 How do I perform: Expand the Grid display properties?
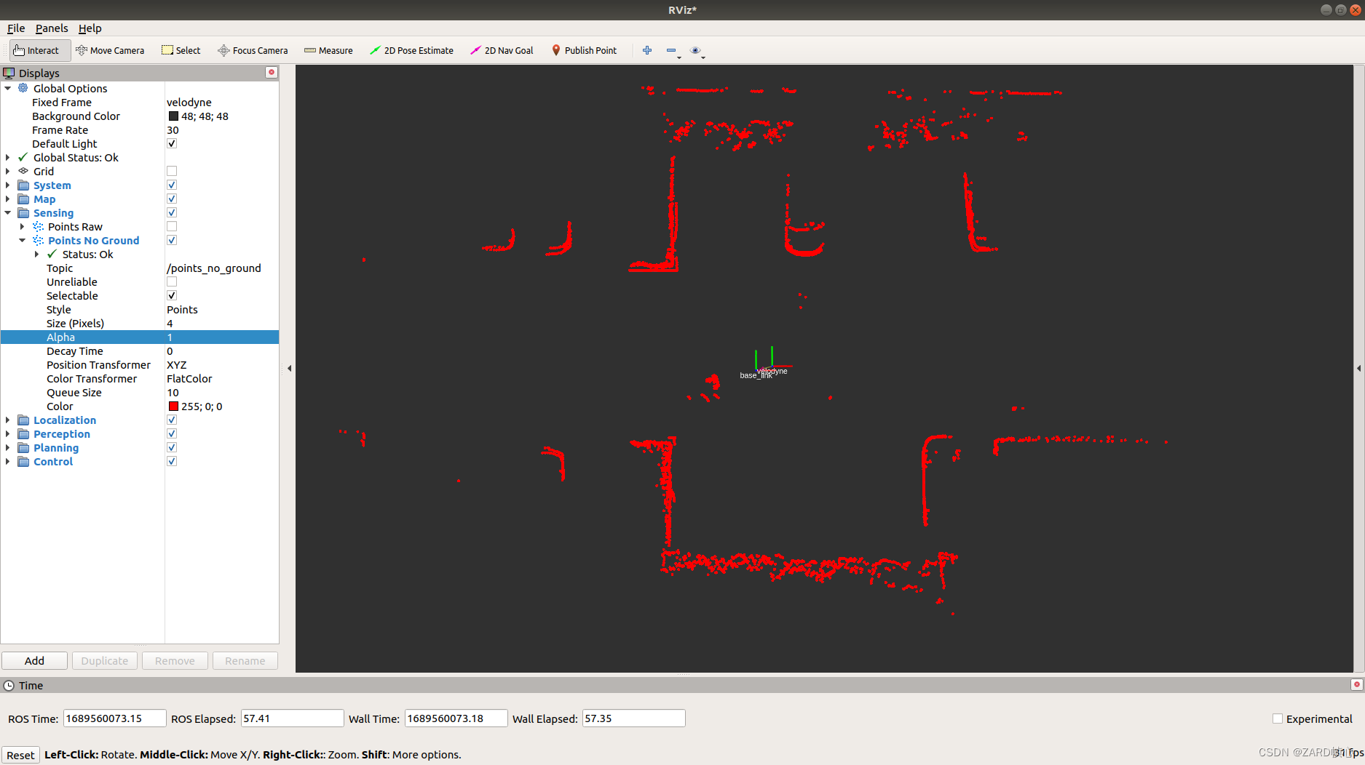(8, 171)
